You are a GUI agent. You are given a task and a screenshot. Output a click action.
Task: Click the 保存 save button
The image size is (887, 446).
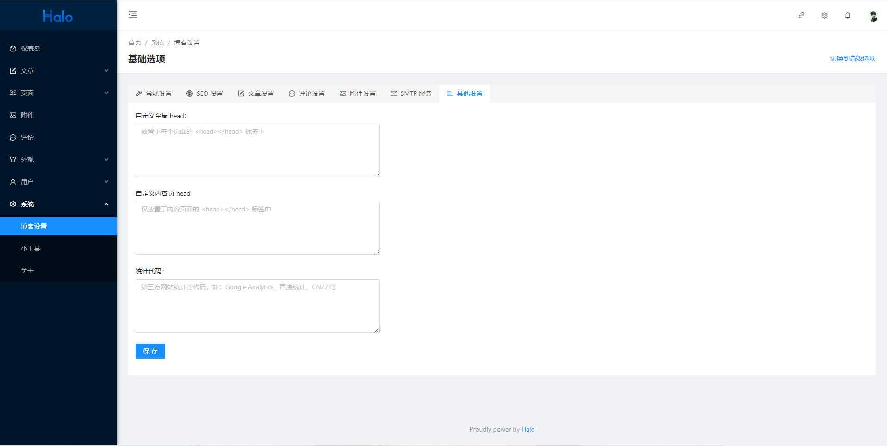[x=150, y=351]
